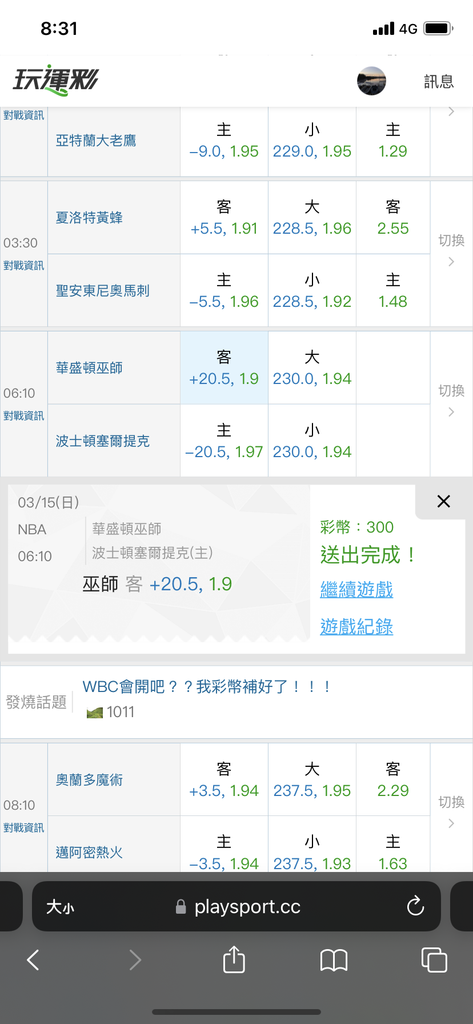
Task: Pick Hornets 大 228.5, 1.96 over
Action: pyautogui.click(x=312, y=218)
